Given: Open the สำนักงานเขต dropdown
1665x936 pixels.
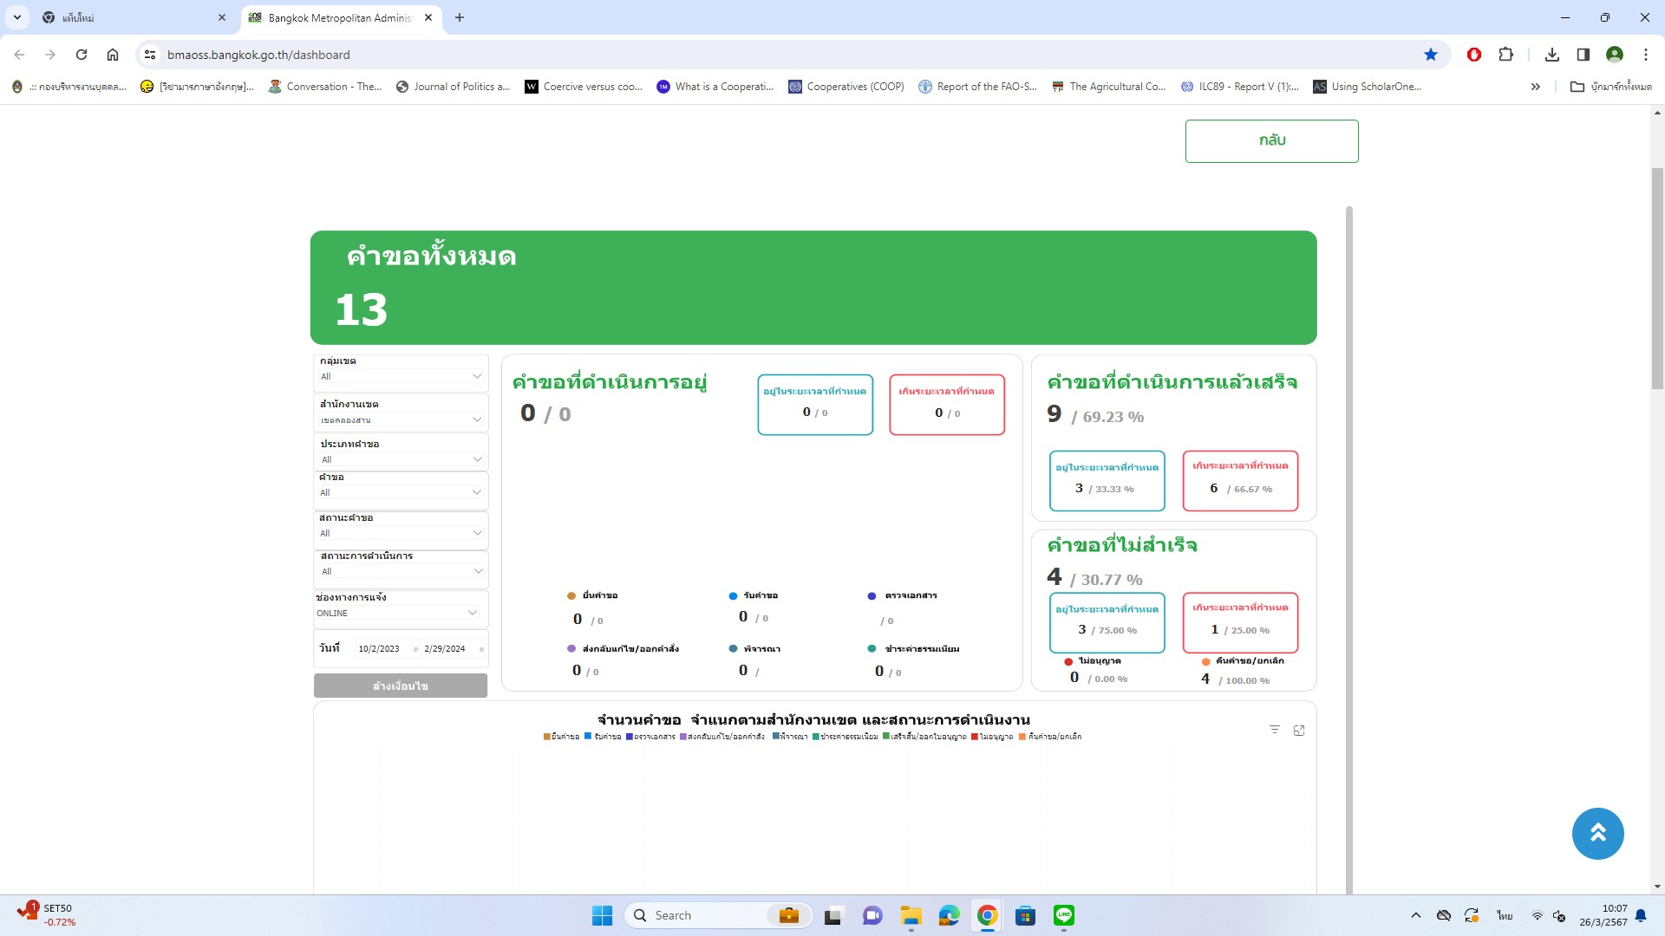Looking at the screenshot, I should 401,419.
